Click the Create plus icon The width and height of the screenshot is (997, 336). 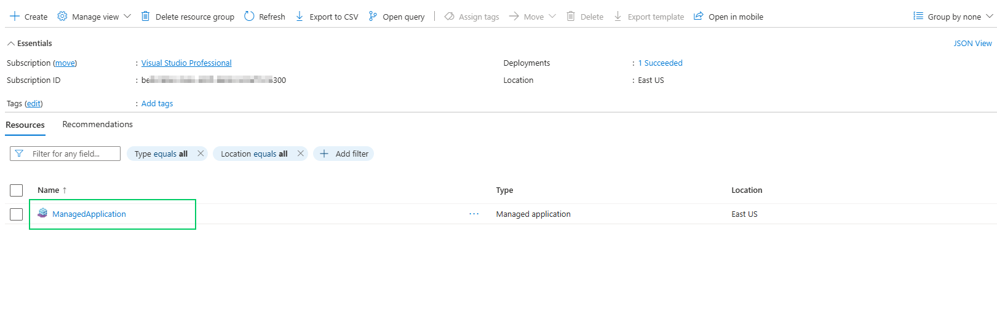point(15,17)
